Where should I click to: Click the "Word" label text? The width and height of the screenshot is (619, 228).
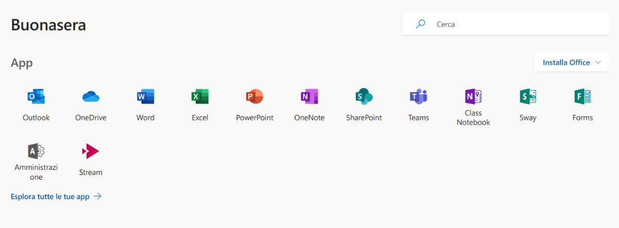pos(145,117)
